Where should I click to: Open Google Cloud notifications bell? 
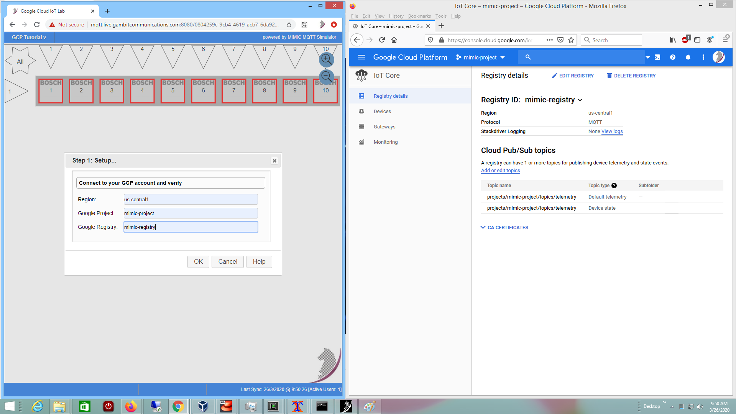click(x=688, y=57)
